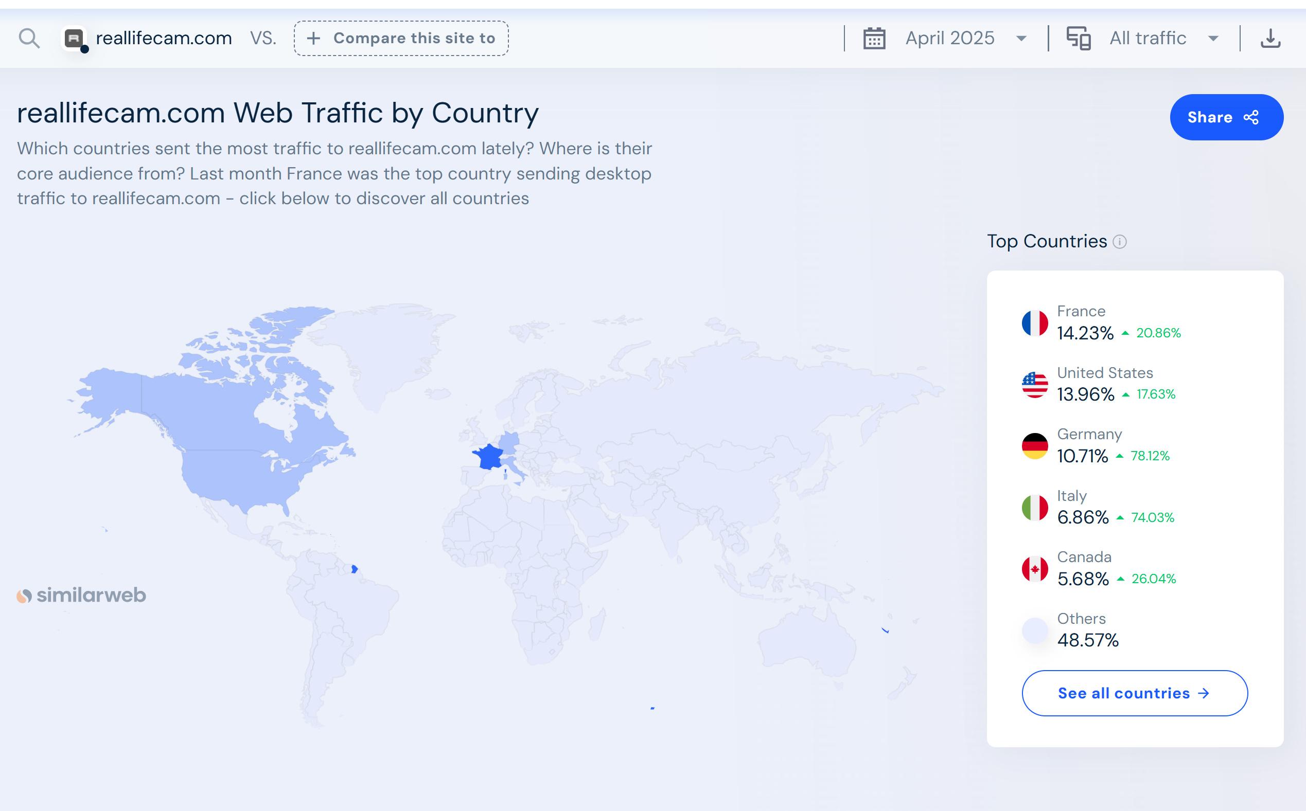Click the Italy flag icon
Viewport: 1306px width, 811px height.
(1034, 508)
